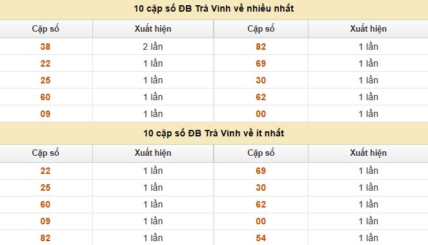Choose pair 82 in the "về ít nhất" table
Image resolution: width=428 pixels, height=245 pixels.
(45, 238)
